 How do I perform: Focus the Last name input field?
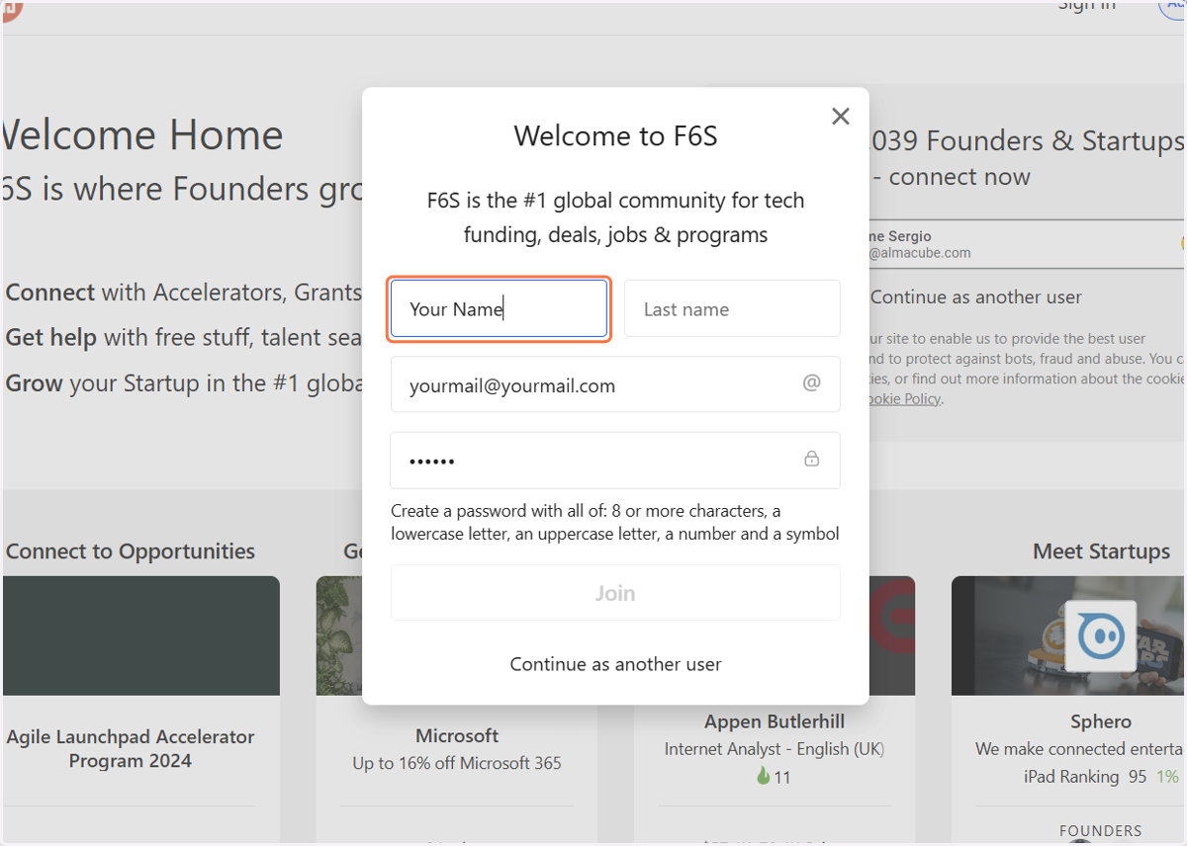click(732, 308)
